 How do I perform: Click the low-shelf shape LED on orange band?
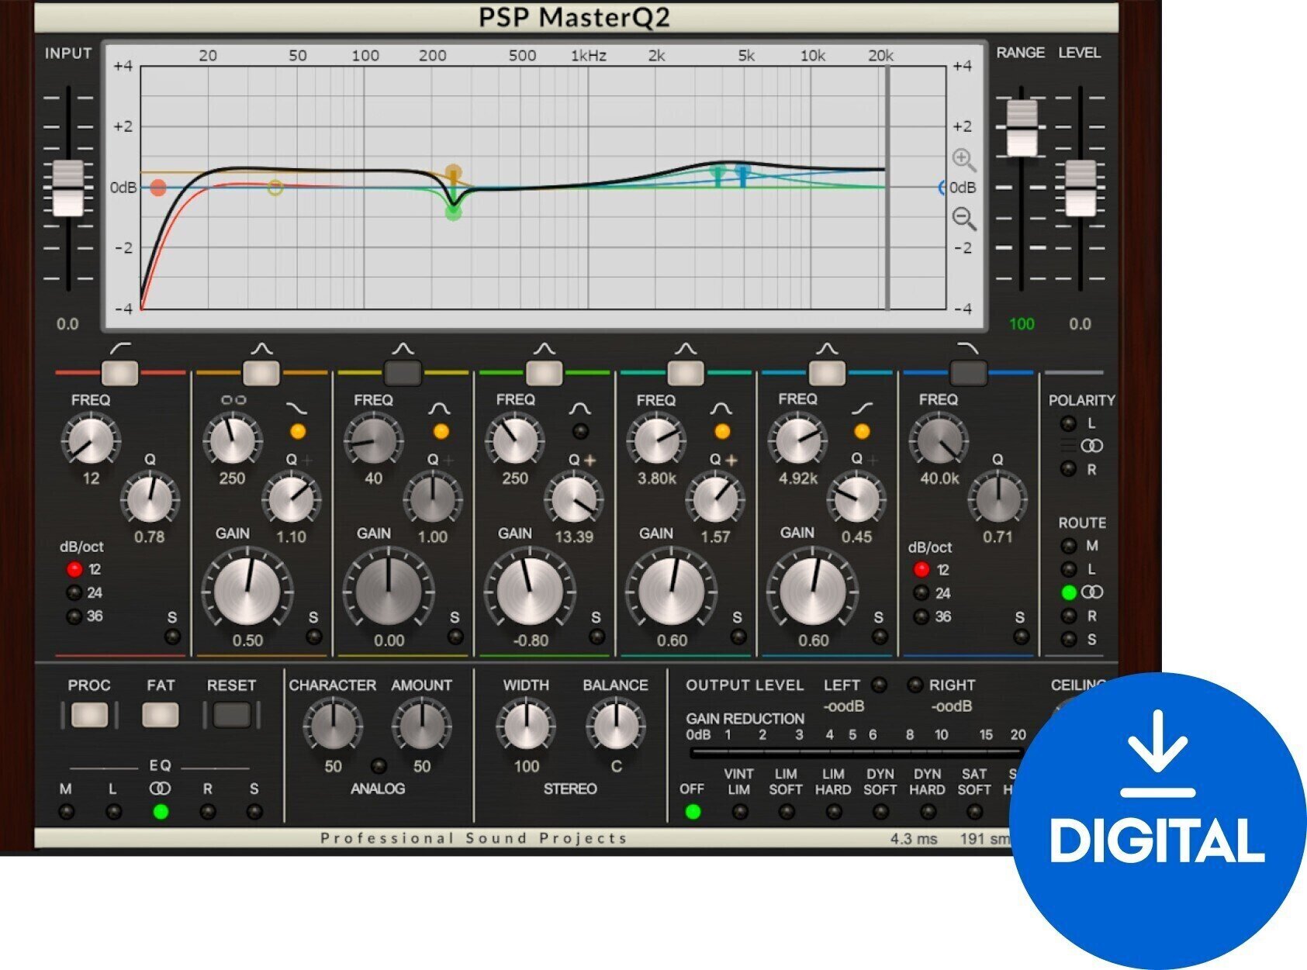click(297, 431)
